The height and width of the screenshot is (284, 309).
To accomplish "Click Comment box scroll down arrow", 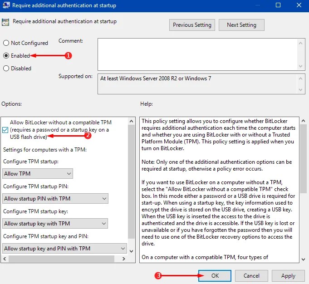I will (300, 66).
